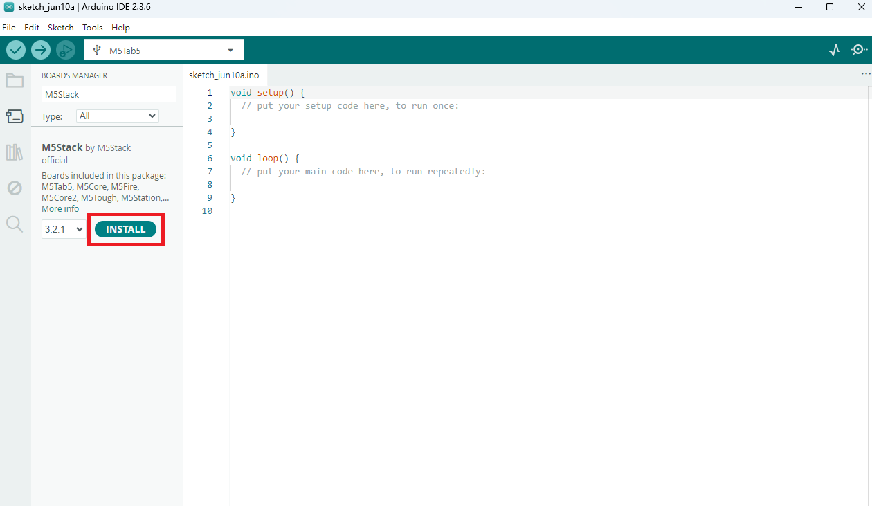Open the Serial Plotter
The height and width of the screenshot is (506, 872).
[835, 50]
